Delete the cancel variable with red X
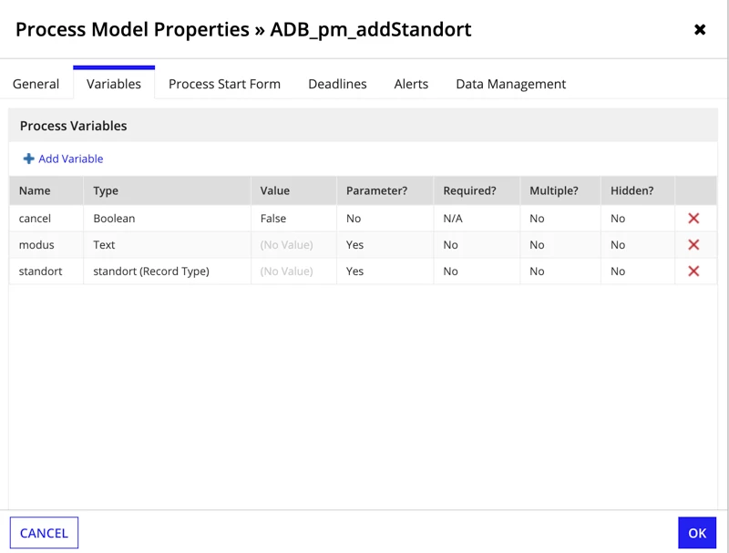 coord(693,218)
